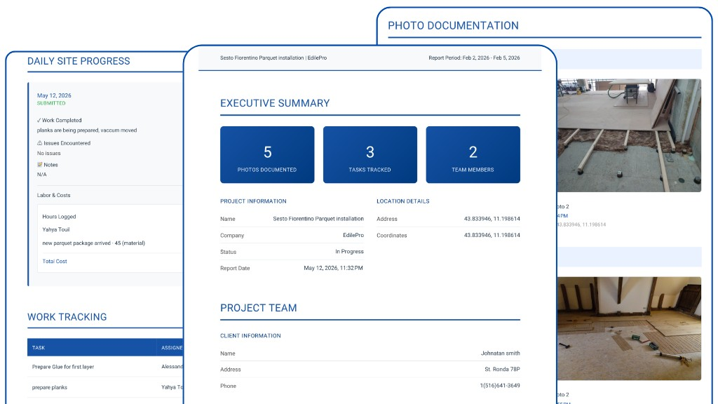Click the Yahya Touil name under Hours Logged

pyautogui.click(x=56, y=229)
